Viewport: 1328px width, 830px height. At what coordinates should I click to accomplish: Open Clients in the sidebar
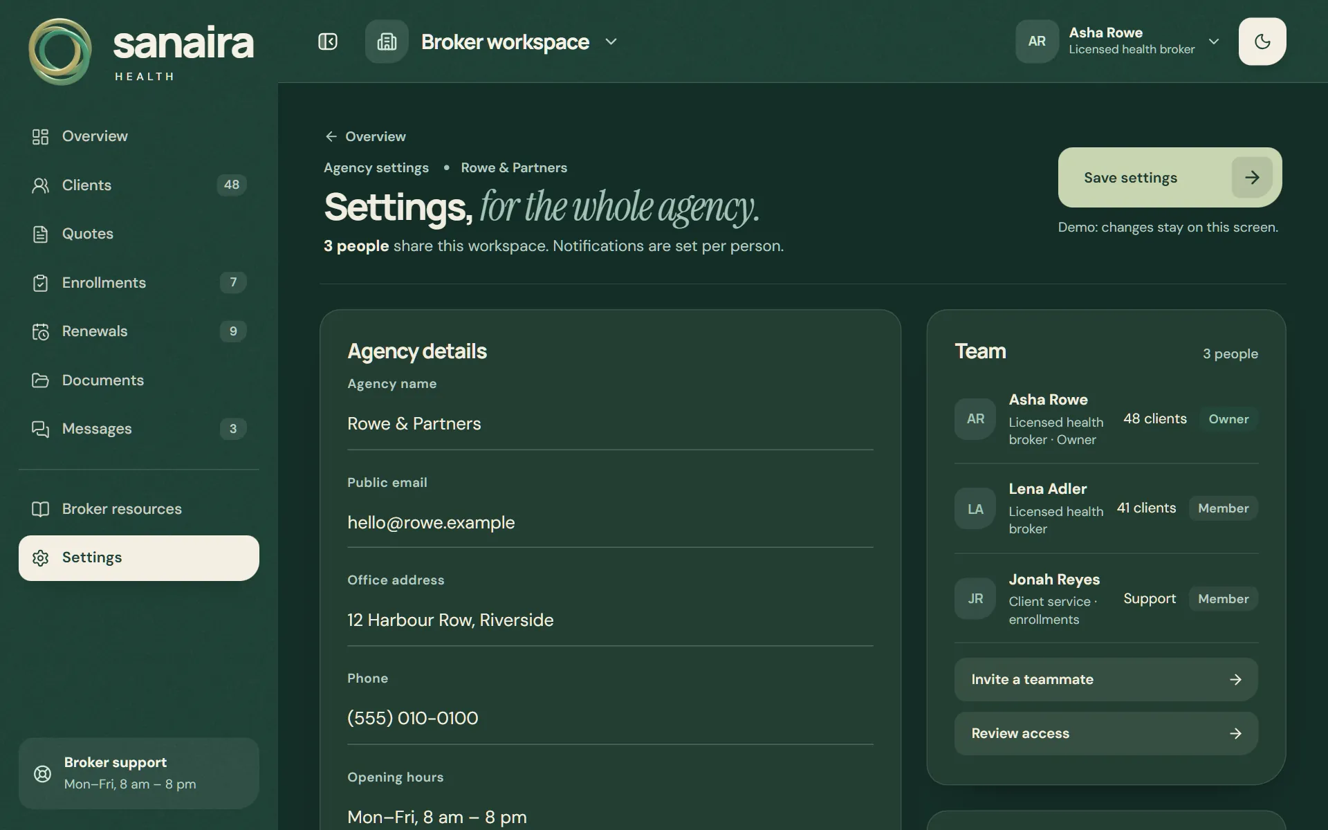[139, 185]
